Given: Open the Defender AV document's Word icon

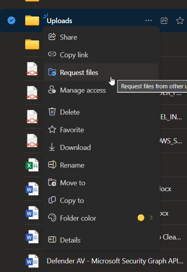Looking at the screenshot, I should 32,261.
